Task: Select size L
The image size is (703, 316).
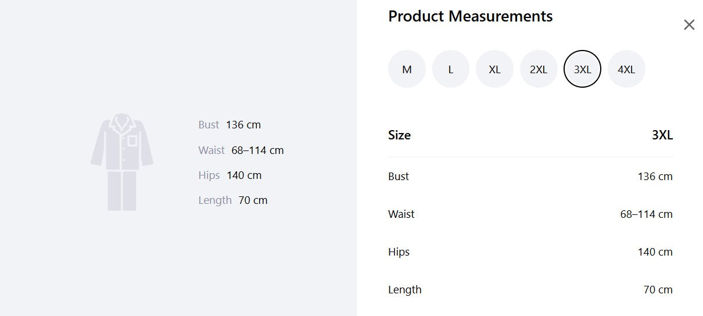Action: 451,69
